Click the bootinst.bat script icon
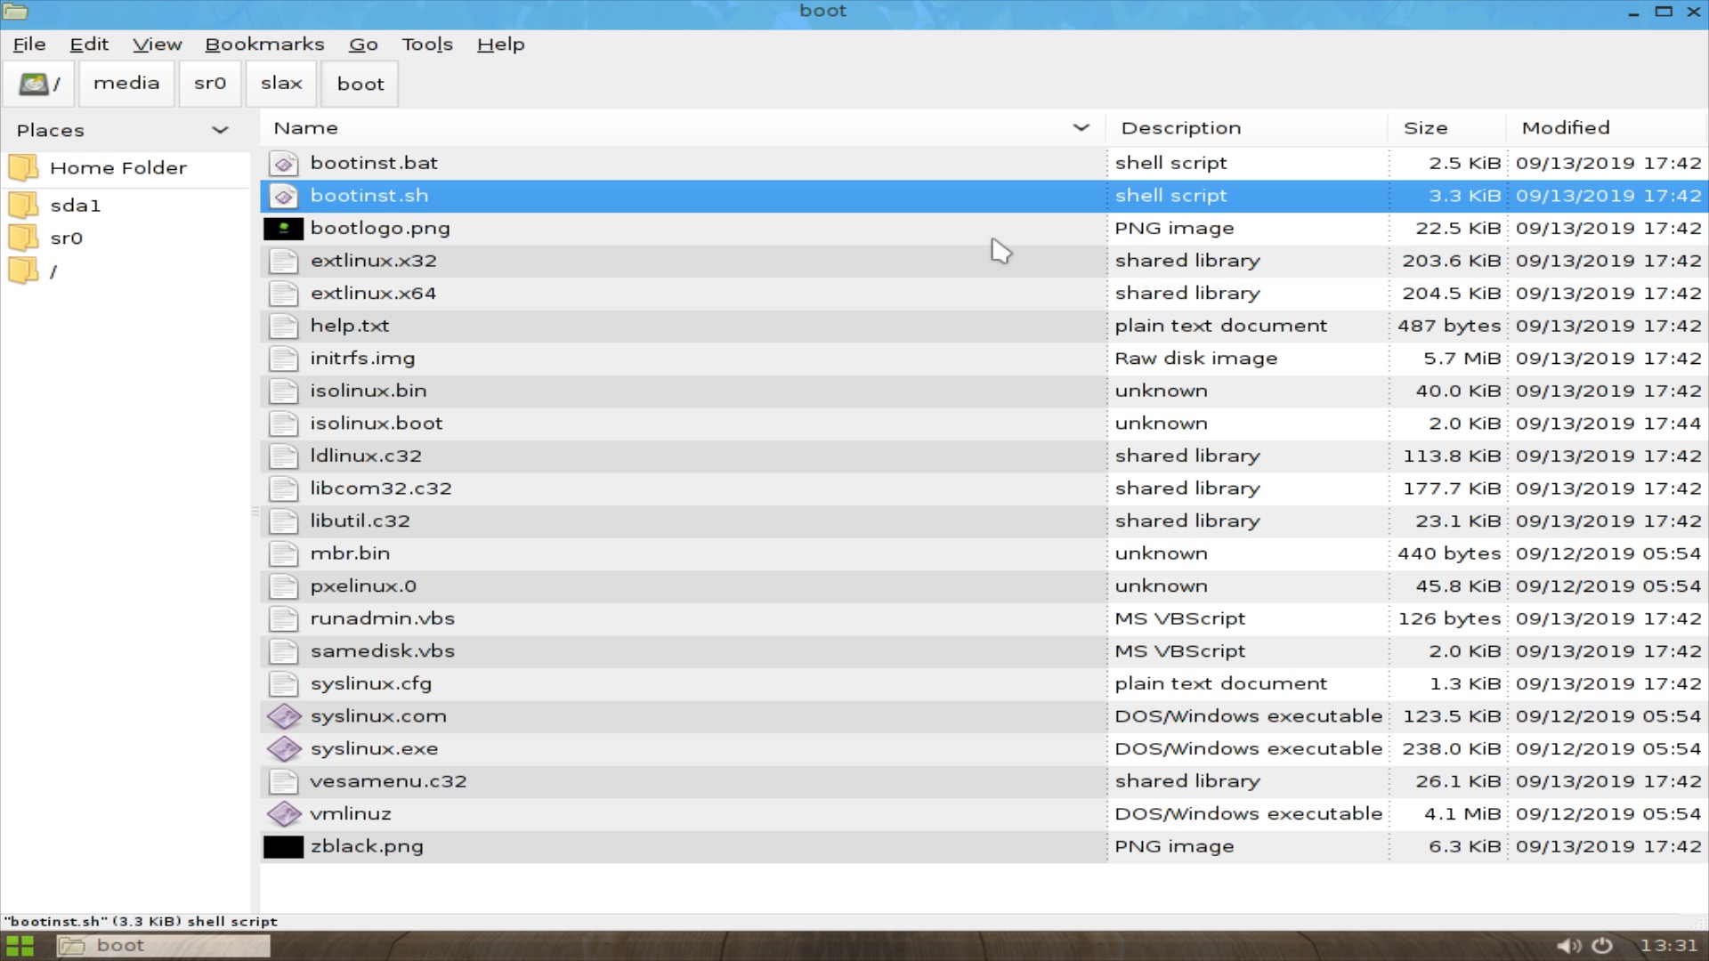The image size is (1709, 961). pyautogui.click(x=284, y=164)
